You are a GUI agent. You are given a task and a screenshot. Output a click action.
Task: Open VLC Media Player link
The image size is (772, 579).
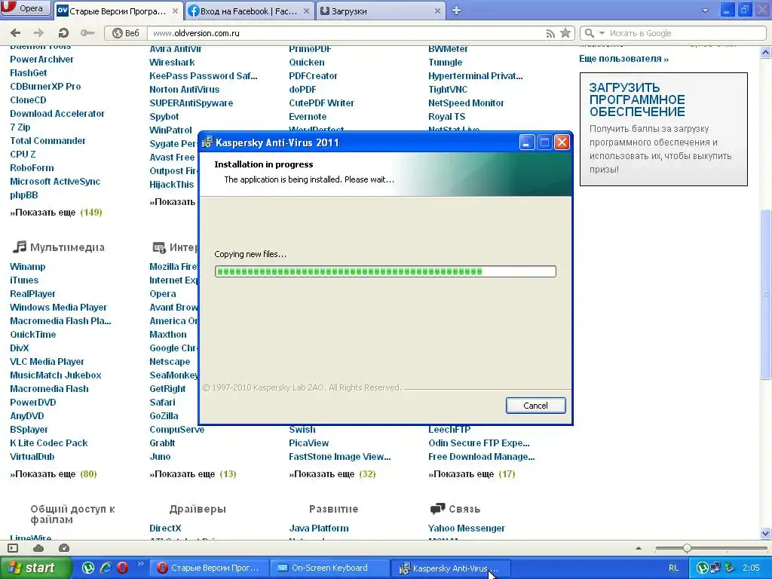[47, 361]
